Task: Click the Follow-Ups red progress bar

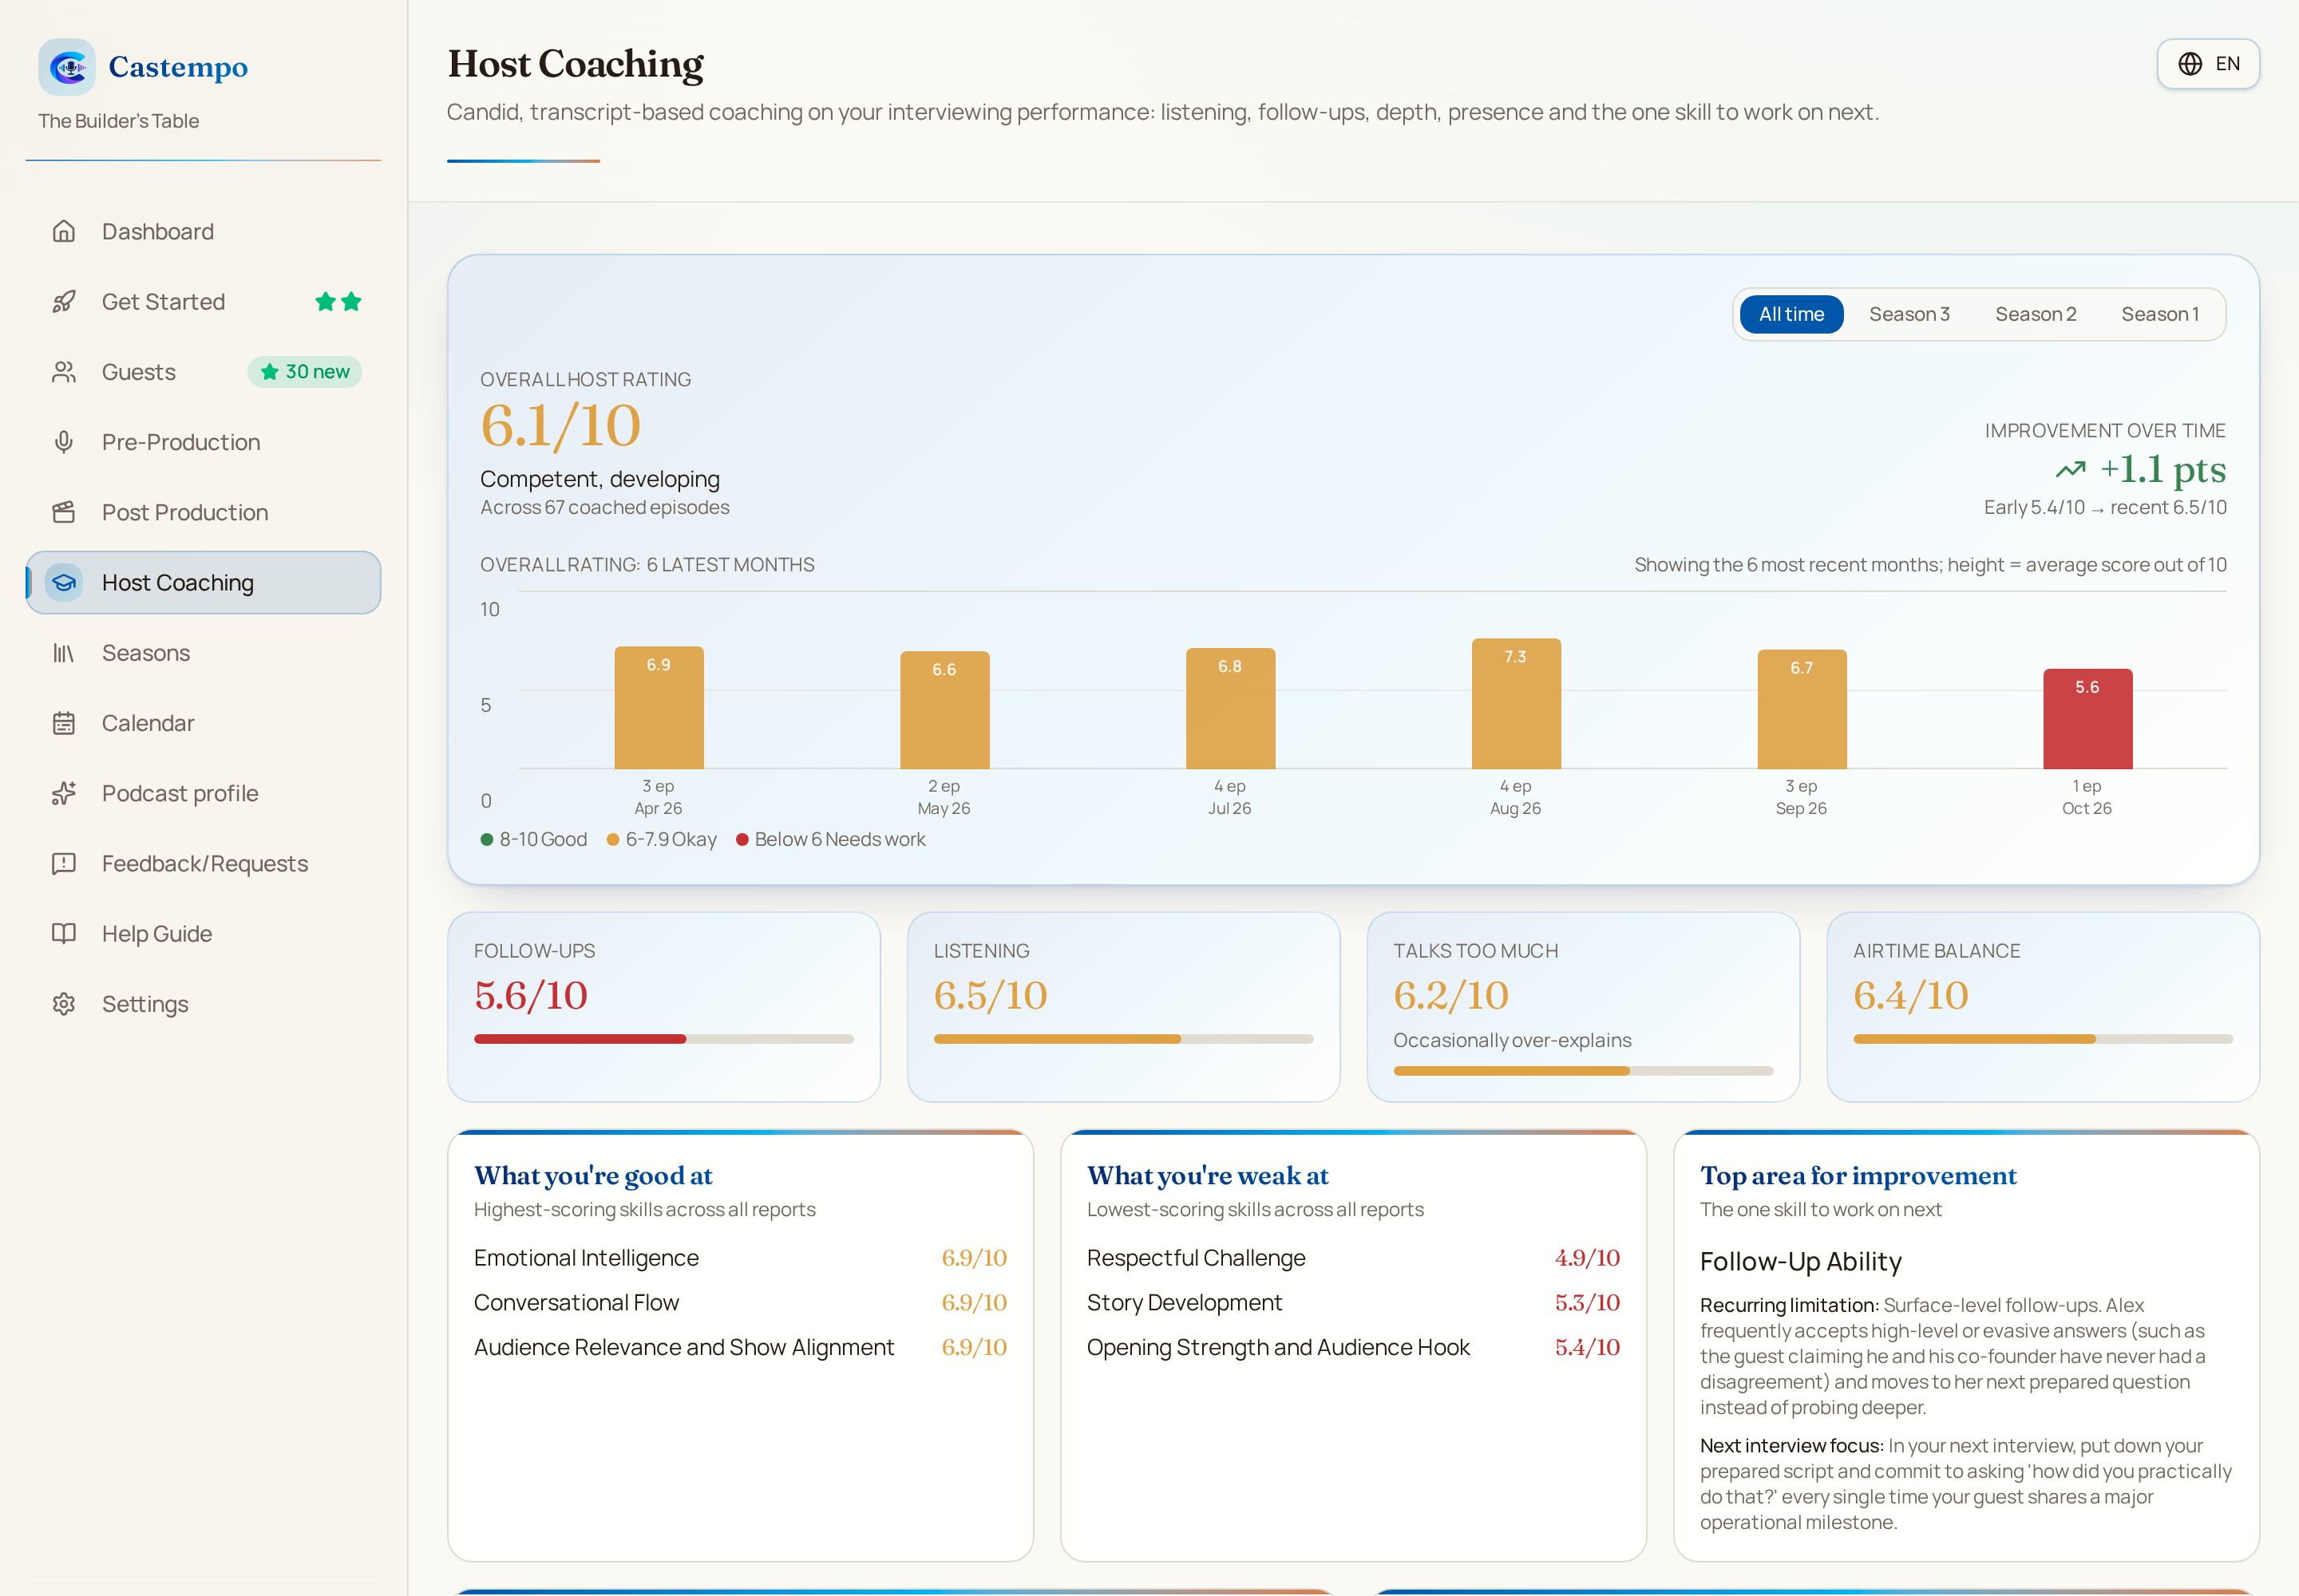Action: coord(663,1039)
